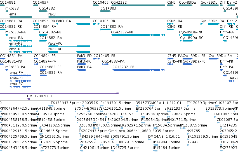Click the 'EK133943.5prime' EST label

[66, 103]
